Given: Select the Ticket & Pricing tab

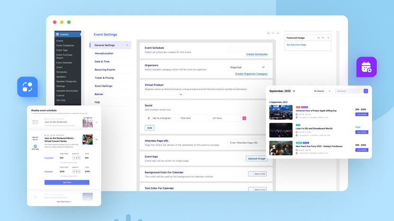Looking at the screenshot, I should pyautogui.click(x=110, y=77).
